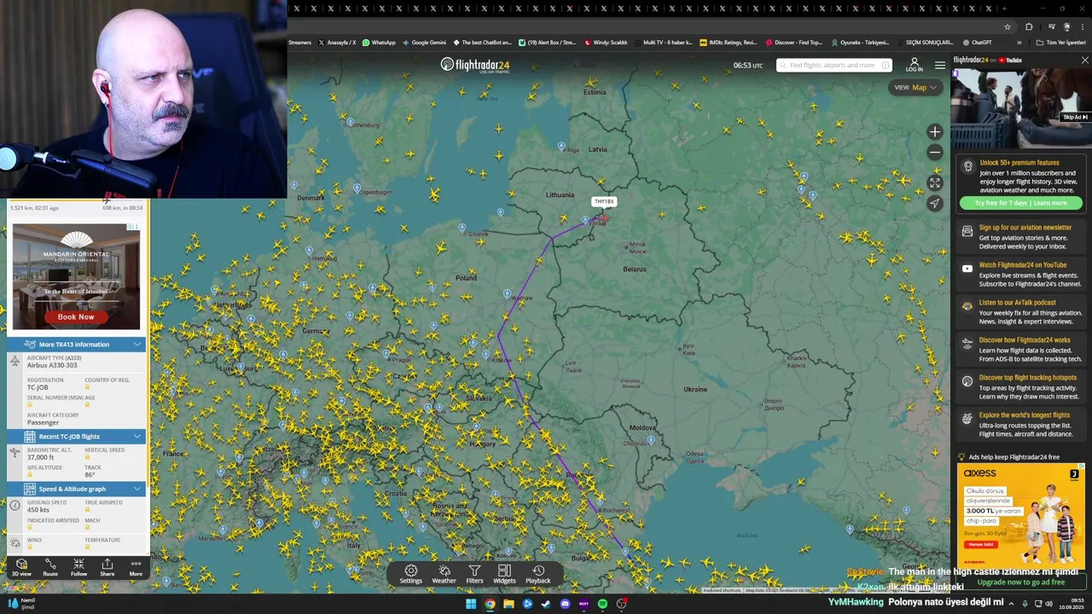The image size is (1092, 614).
Task: Skip the YouTube ad
Action: tap(1075, 117)
